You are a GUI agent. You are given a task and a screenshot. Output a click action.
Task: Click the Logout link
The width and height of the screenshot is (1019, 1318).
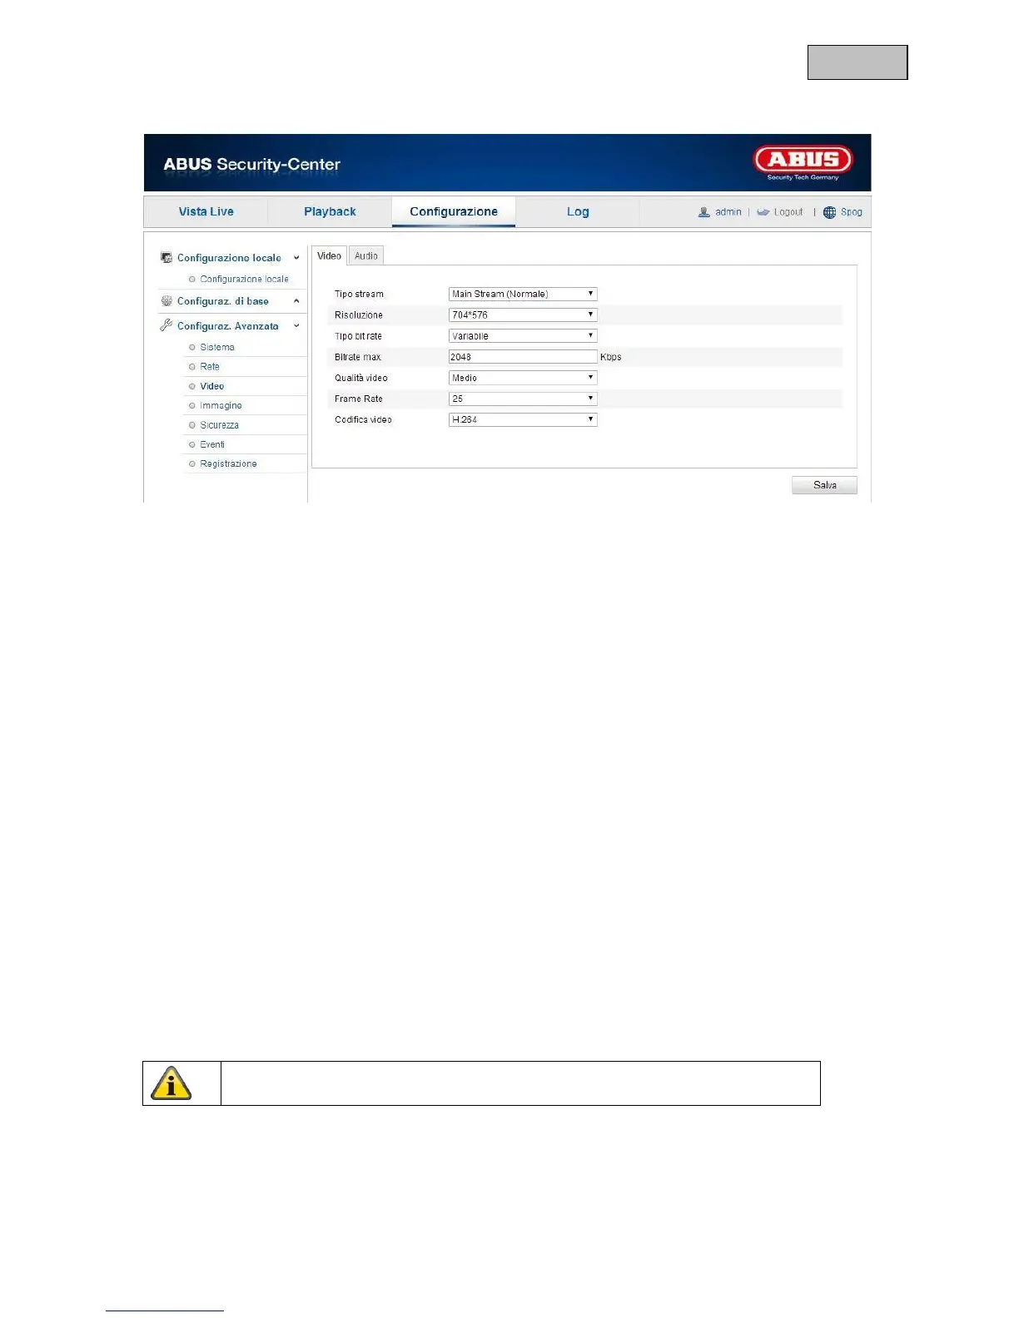coord(788,212)
